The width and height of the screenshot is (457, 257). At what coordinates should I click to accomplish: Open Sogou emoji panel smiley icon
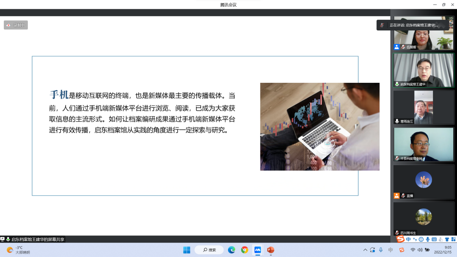point(421,239)
